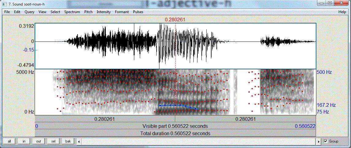
Task: Open the Help menu
Action: coord(342,12)
